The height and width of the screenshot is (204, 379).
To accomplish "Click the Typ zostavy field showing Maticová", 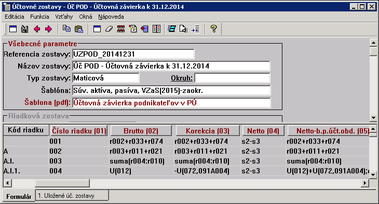I will (x=105, y=78).
